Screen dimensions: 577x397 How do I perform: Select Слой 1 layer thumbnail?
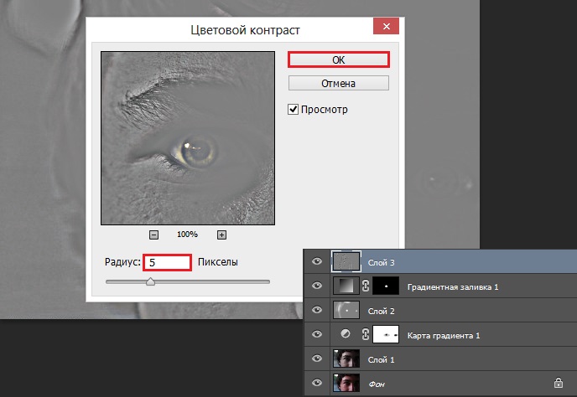click(346, 358)
